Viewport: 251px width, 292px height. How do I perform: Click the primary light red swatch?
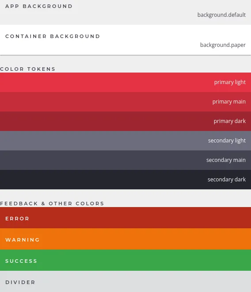[x=125, y=82]
